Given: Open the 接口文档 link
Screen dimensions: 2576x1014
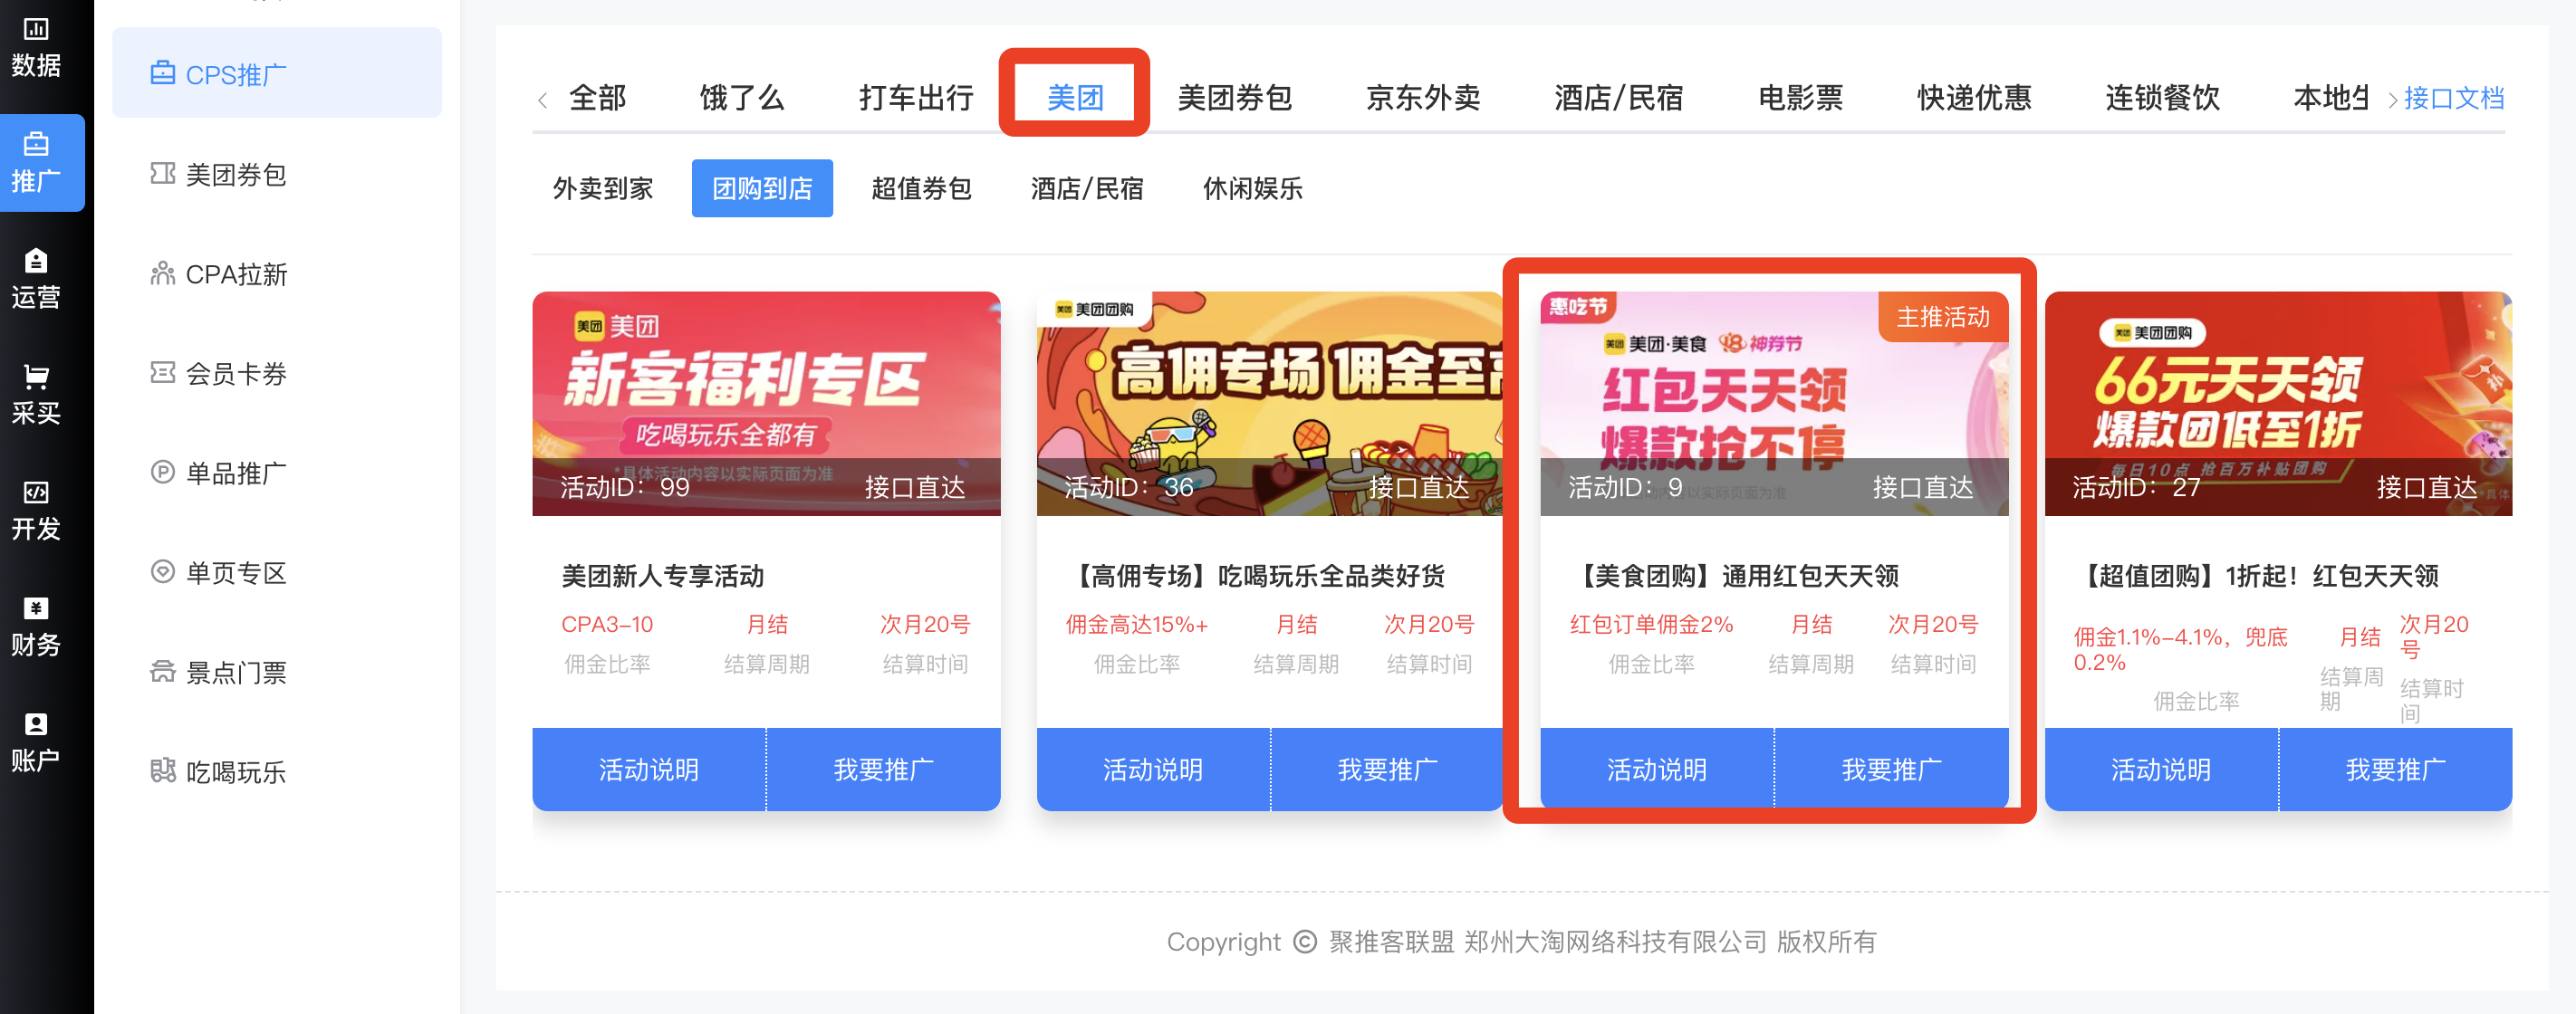Looking at the screenshot, I should (x=2454, y=98).
